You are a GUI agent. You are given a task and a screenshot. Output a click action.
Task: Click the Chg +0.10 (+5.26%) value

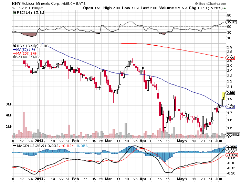[x=206, y=8]
